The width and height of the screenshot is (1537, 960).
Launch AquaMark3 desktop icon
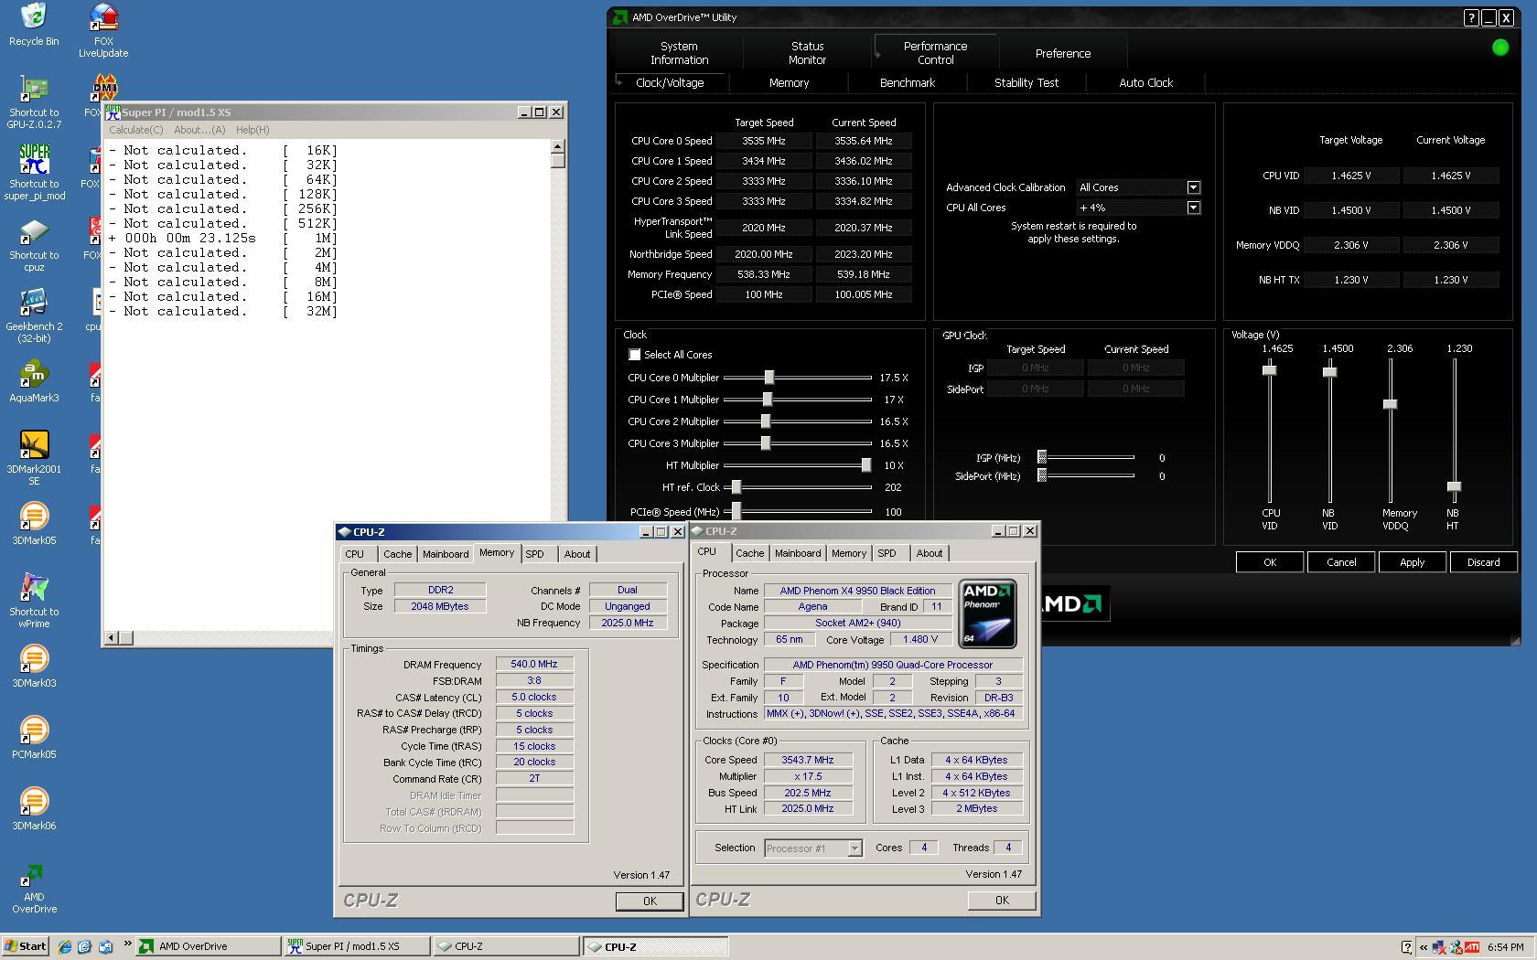click(x=34, y=381)
